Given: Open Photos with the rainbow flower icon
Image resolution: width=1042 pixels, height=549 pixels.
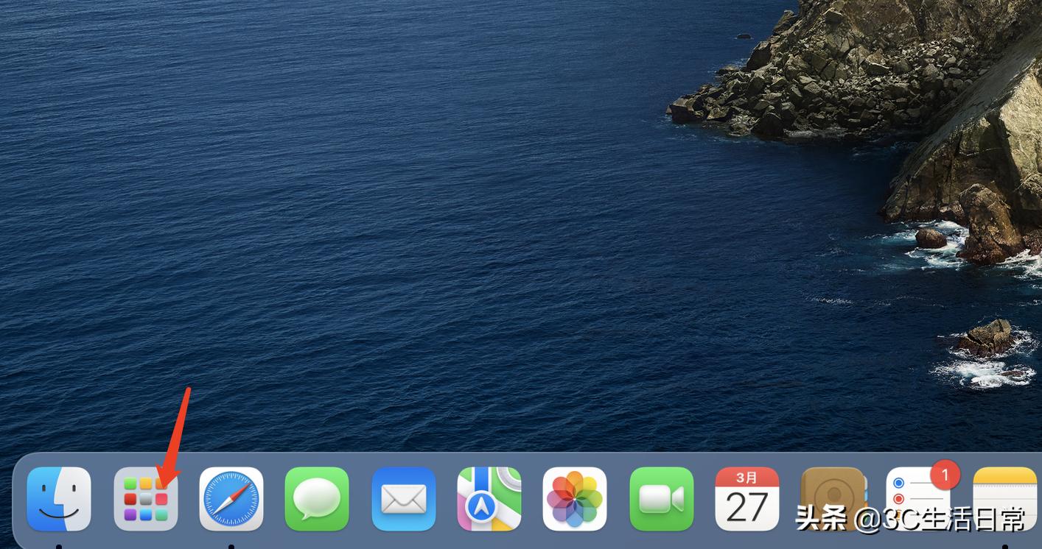Looking at the screenshot, I should point(575,498).
